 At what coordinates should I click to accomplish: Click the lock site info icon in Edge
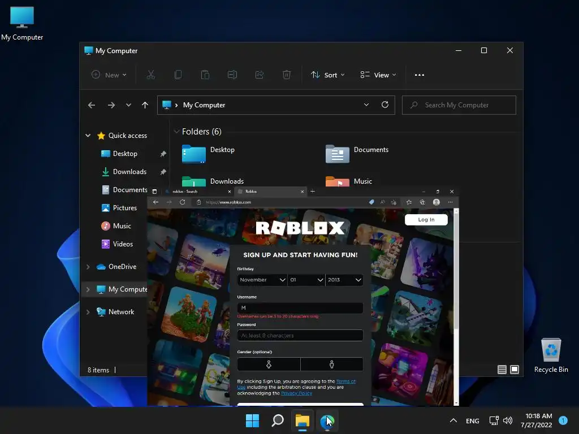point(198,202)
